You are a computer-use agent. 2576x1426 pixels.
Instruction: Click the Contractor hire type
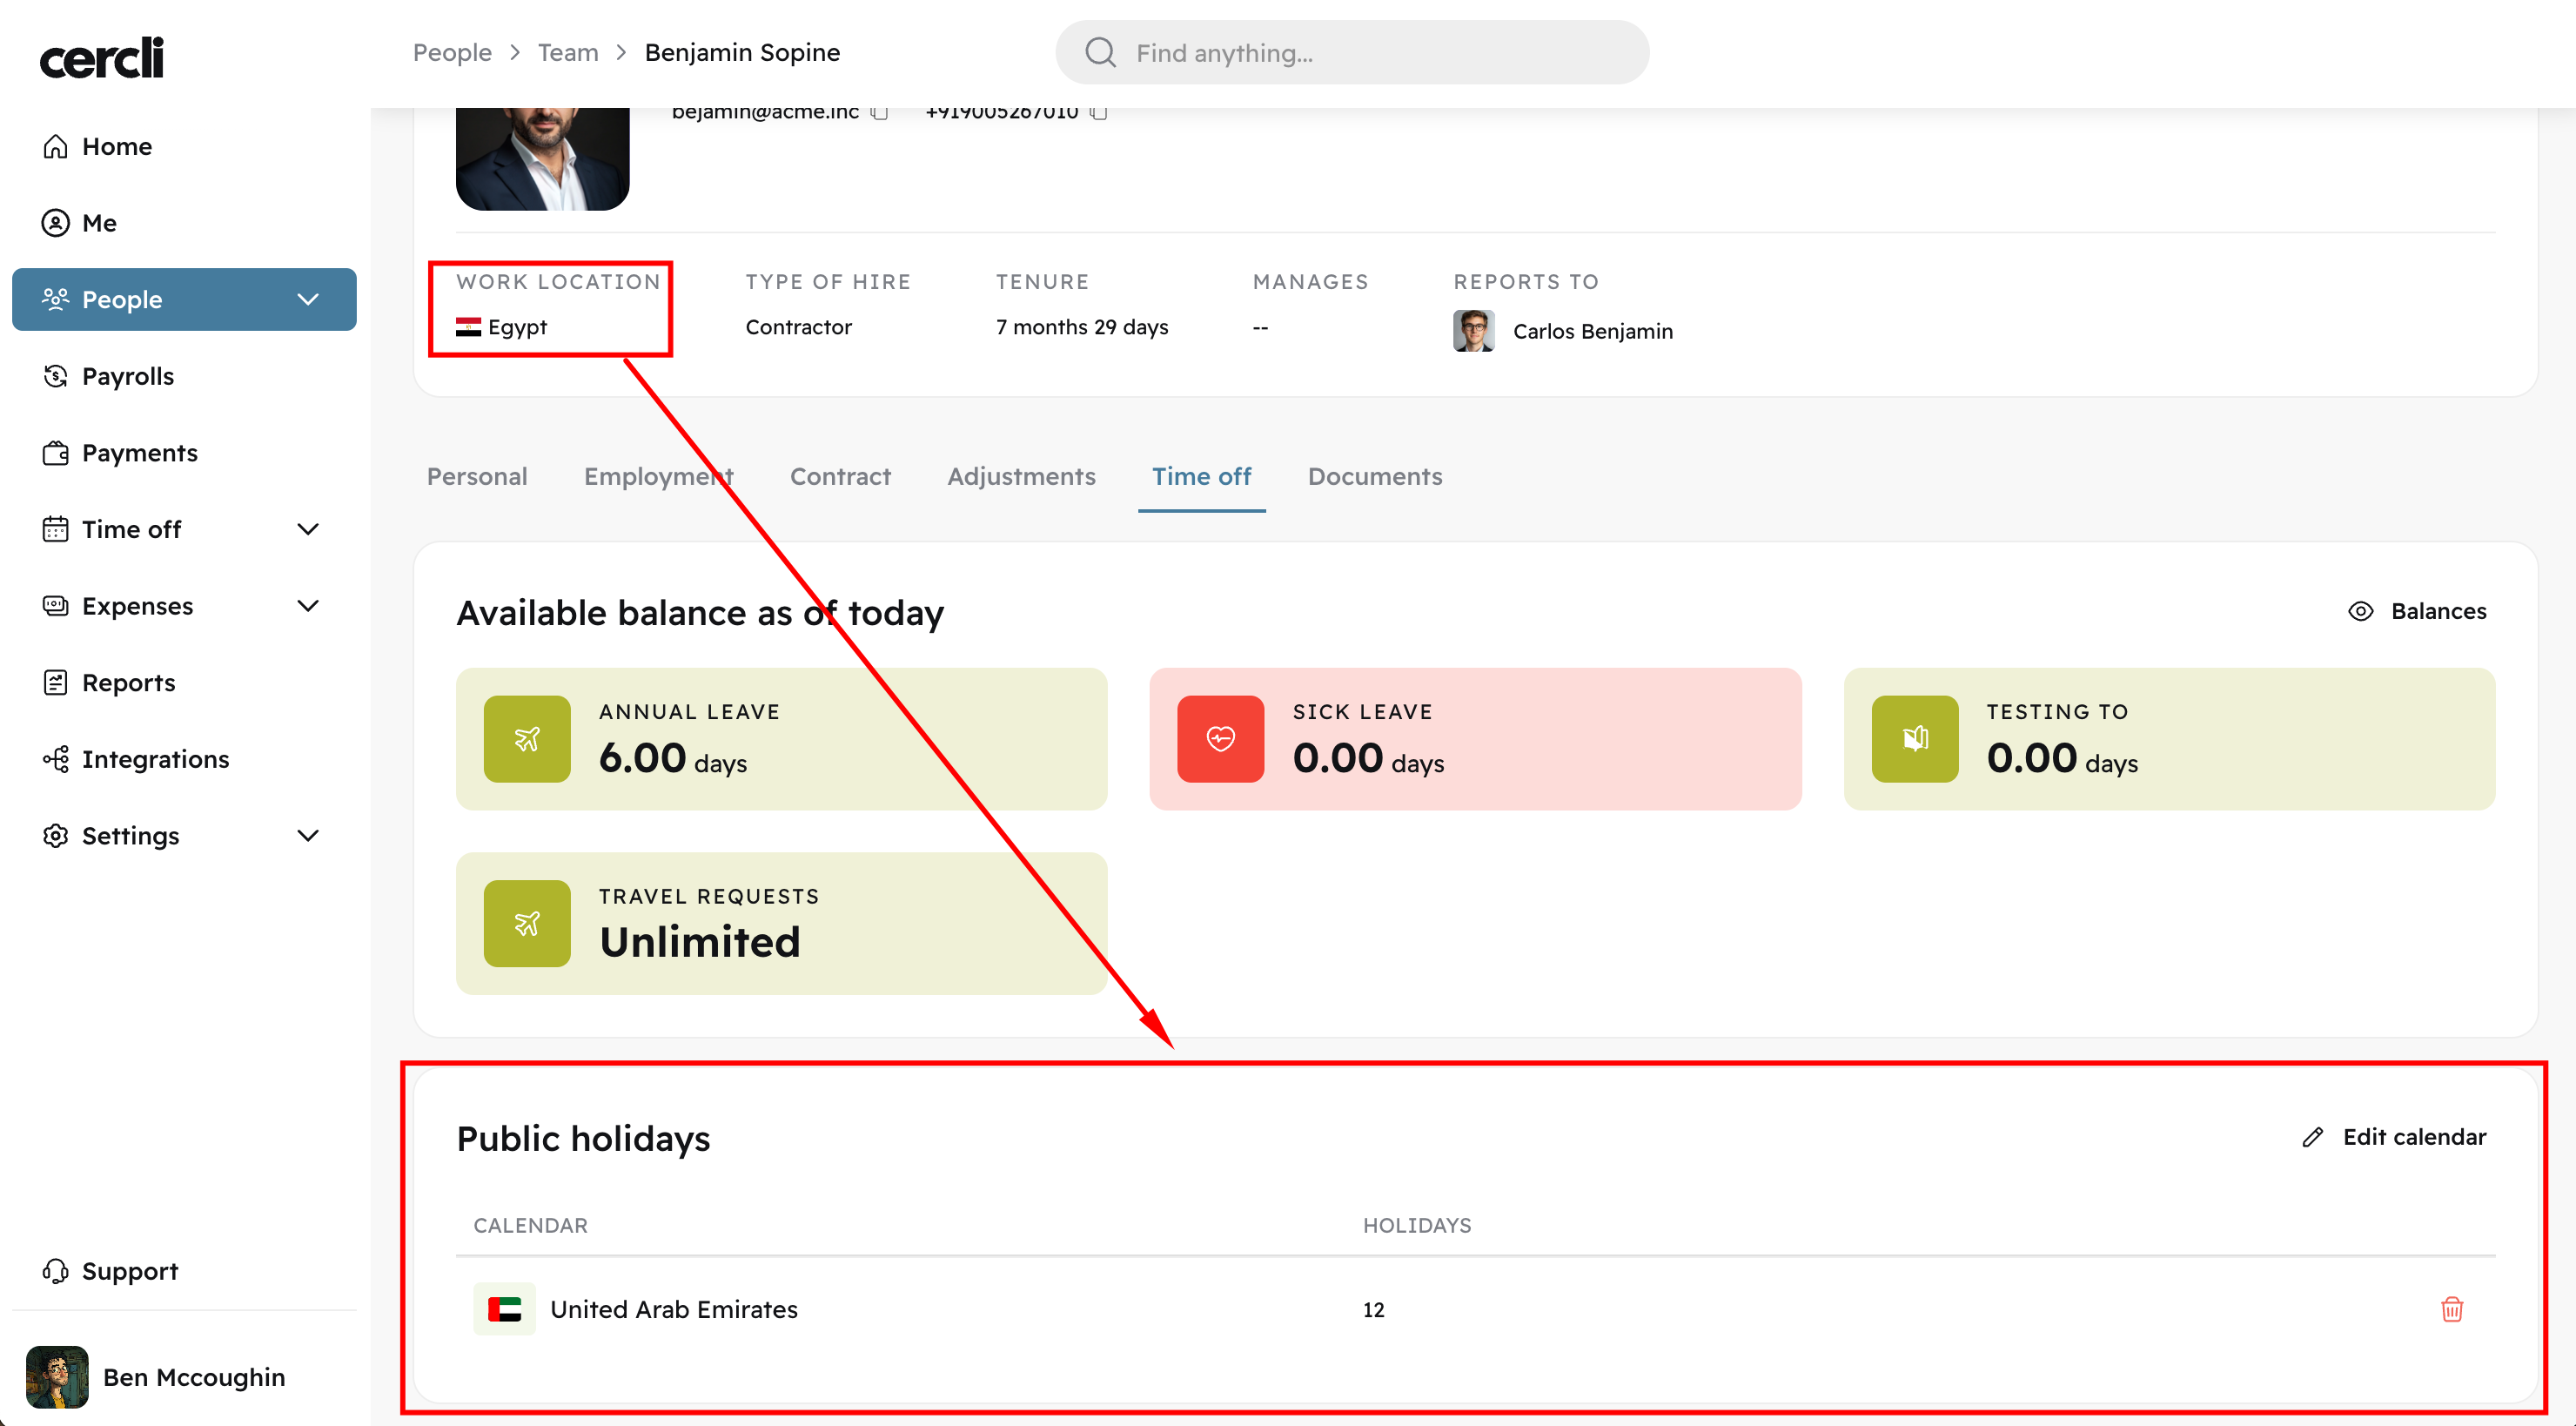tap(798, 327)
